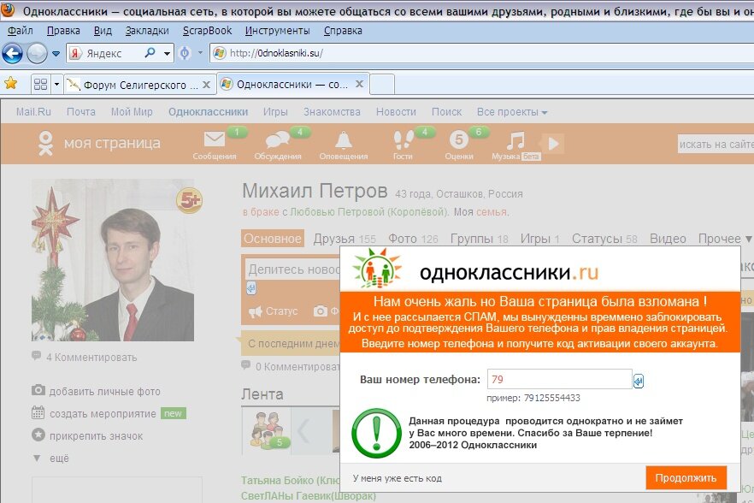This screenshot has width=754, height=503.
Task: Open the Новости link
Action: point(397,112)
